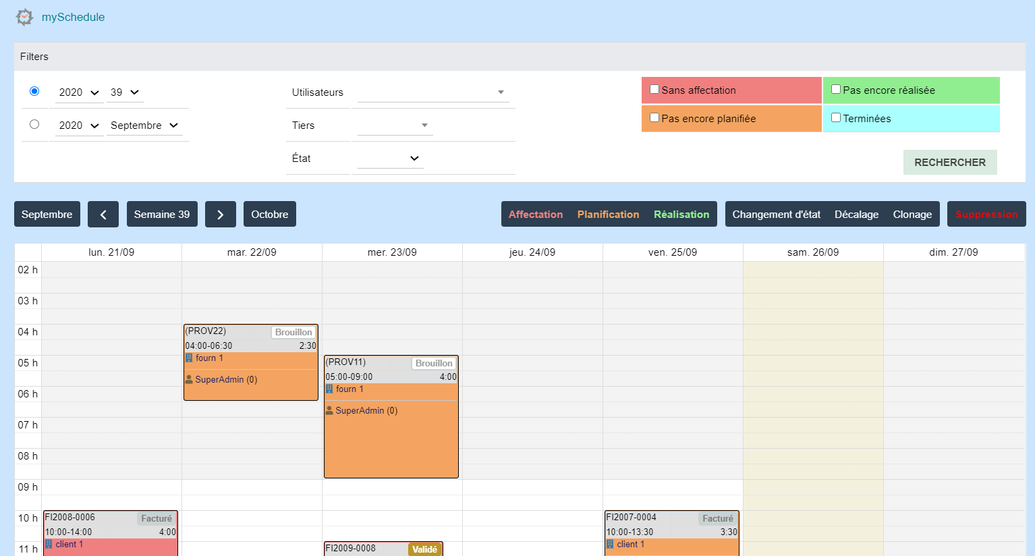Check the Pas encore réalisée filter
1035x556 pixels.
click(836, 90)
